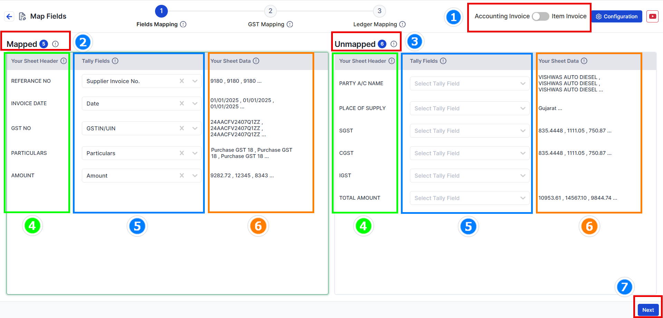Open the YouTube video help icon
The width and height of the screenshot is (663, 318).
pyautogui.click(x=652, y=16)
